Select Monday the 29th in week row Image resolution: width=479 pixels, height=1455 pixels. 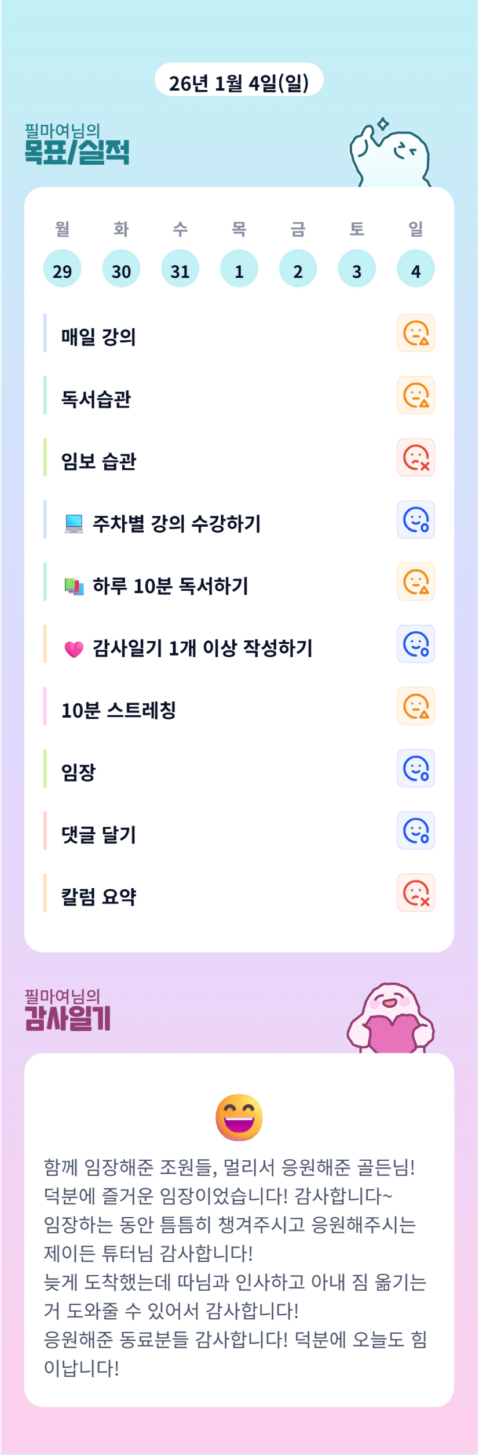coord(63,269)
